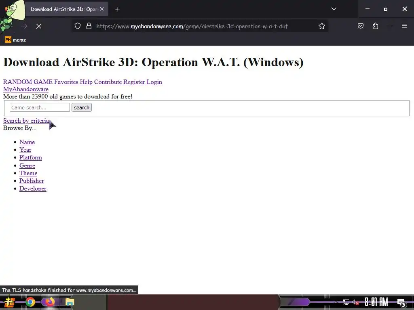Browse games by Publisher
The height and width of the screenshot is (310, 414).
[x=32, y=181]
